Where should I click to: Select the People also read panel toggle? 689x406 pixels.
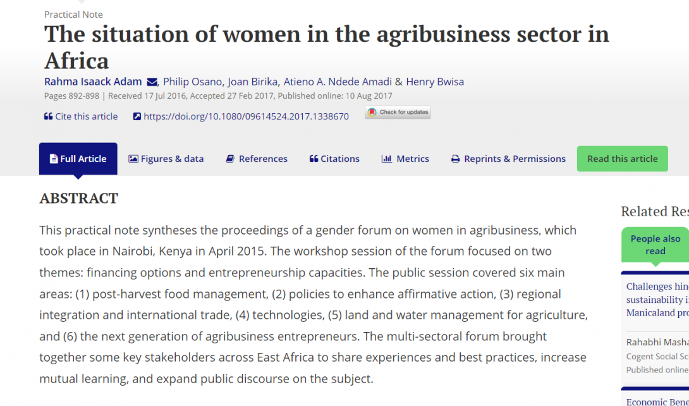[x=655, y=245]
